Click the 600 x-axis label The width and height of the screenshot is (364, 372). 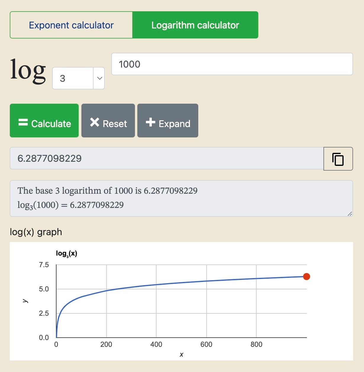(x=206, y=344)
